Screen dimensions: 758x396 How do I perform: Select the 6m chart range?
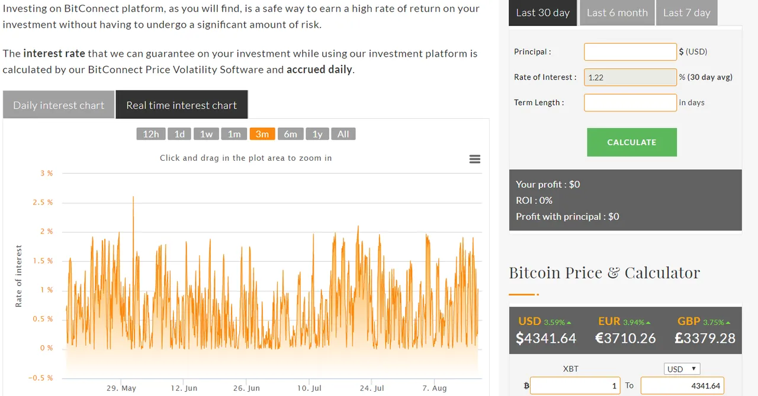290,134
